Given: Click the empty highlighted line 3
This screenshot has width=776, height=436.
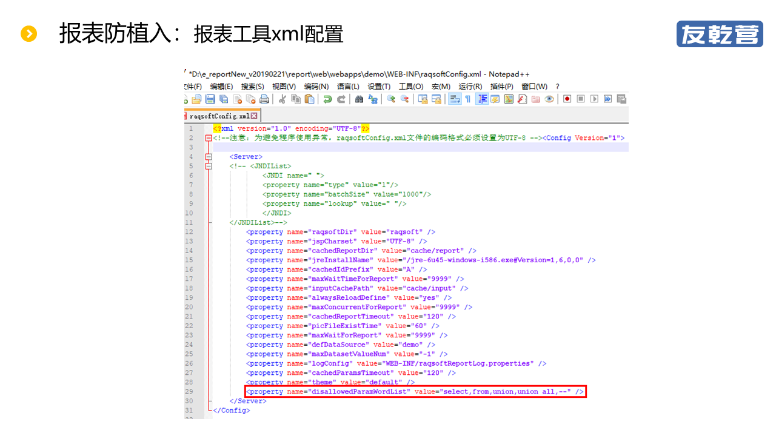Looking at the screenshot, I should pos(421,147).
